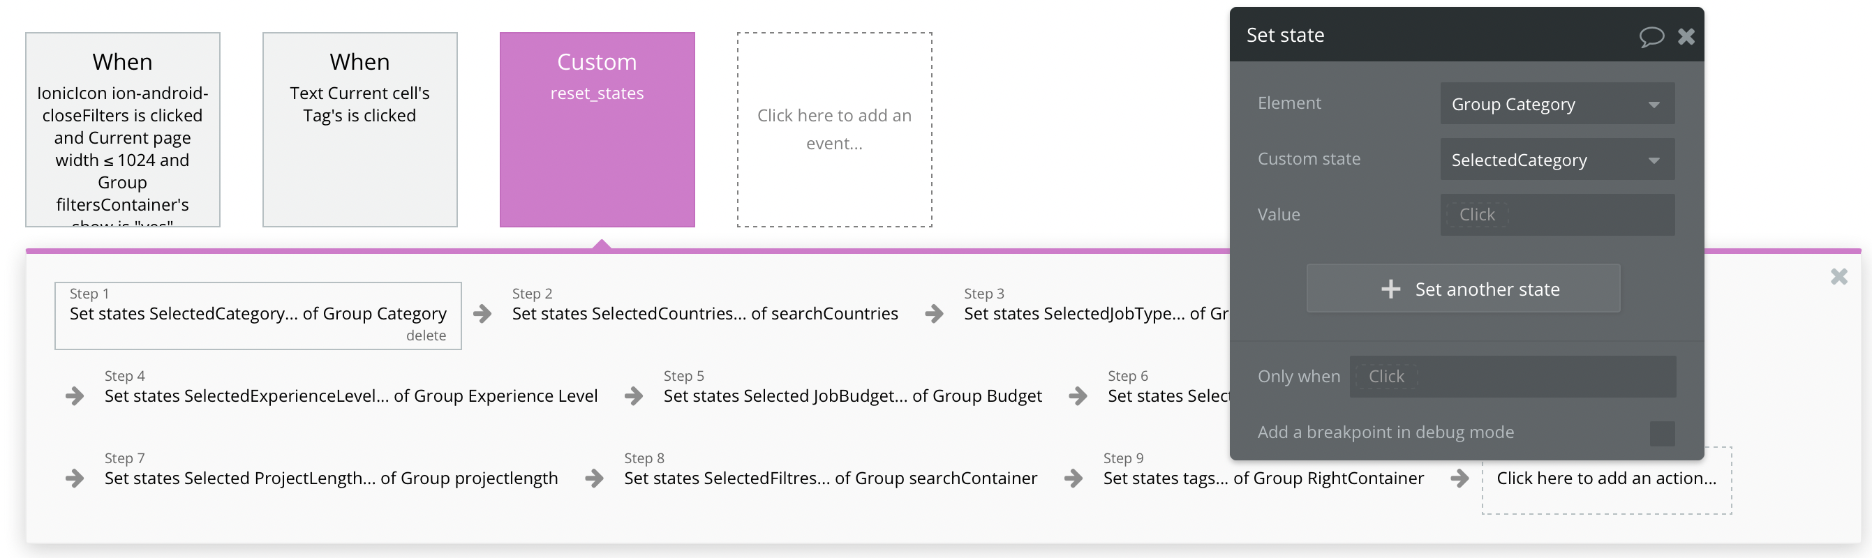Open the Element dropdown showing Group Category
The image size is (1872, 558).
click(x=1557, y=104)
